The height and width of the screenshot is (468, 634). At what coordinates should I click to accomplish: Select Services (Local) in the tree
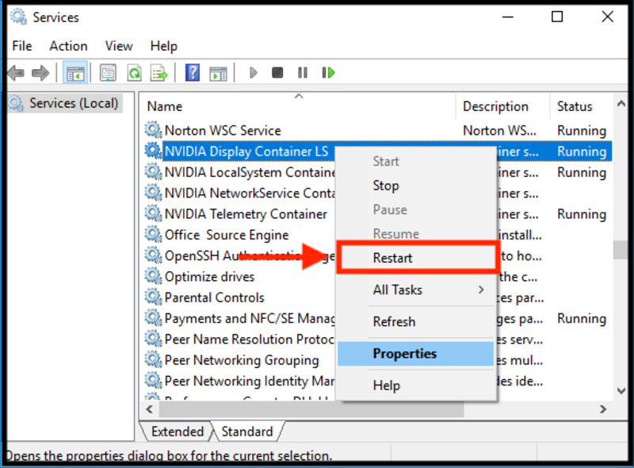coord(65,103)
